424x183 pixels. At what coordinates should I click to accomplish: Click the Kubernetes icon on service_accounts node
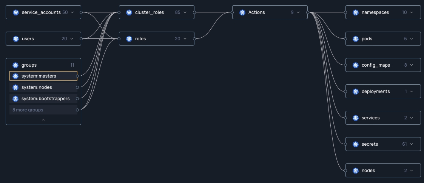(x=15, y=12)
